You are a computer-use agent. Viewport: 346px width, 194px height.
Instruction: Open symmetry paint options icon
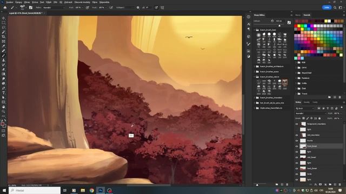click(x=162, y=8)
